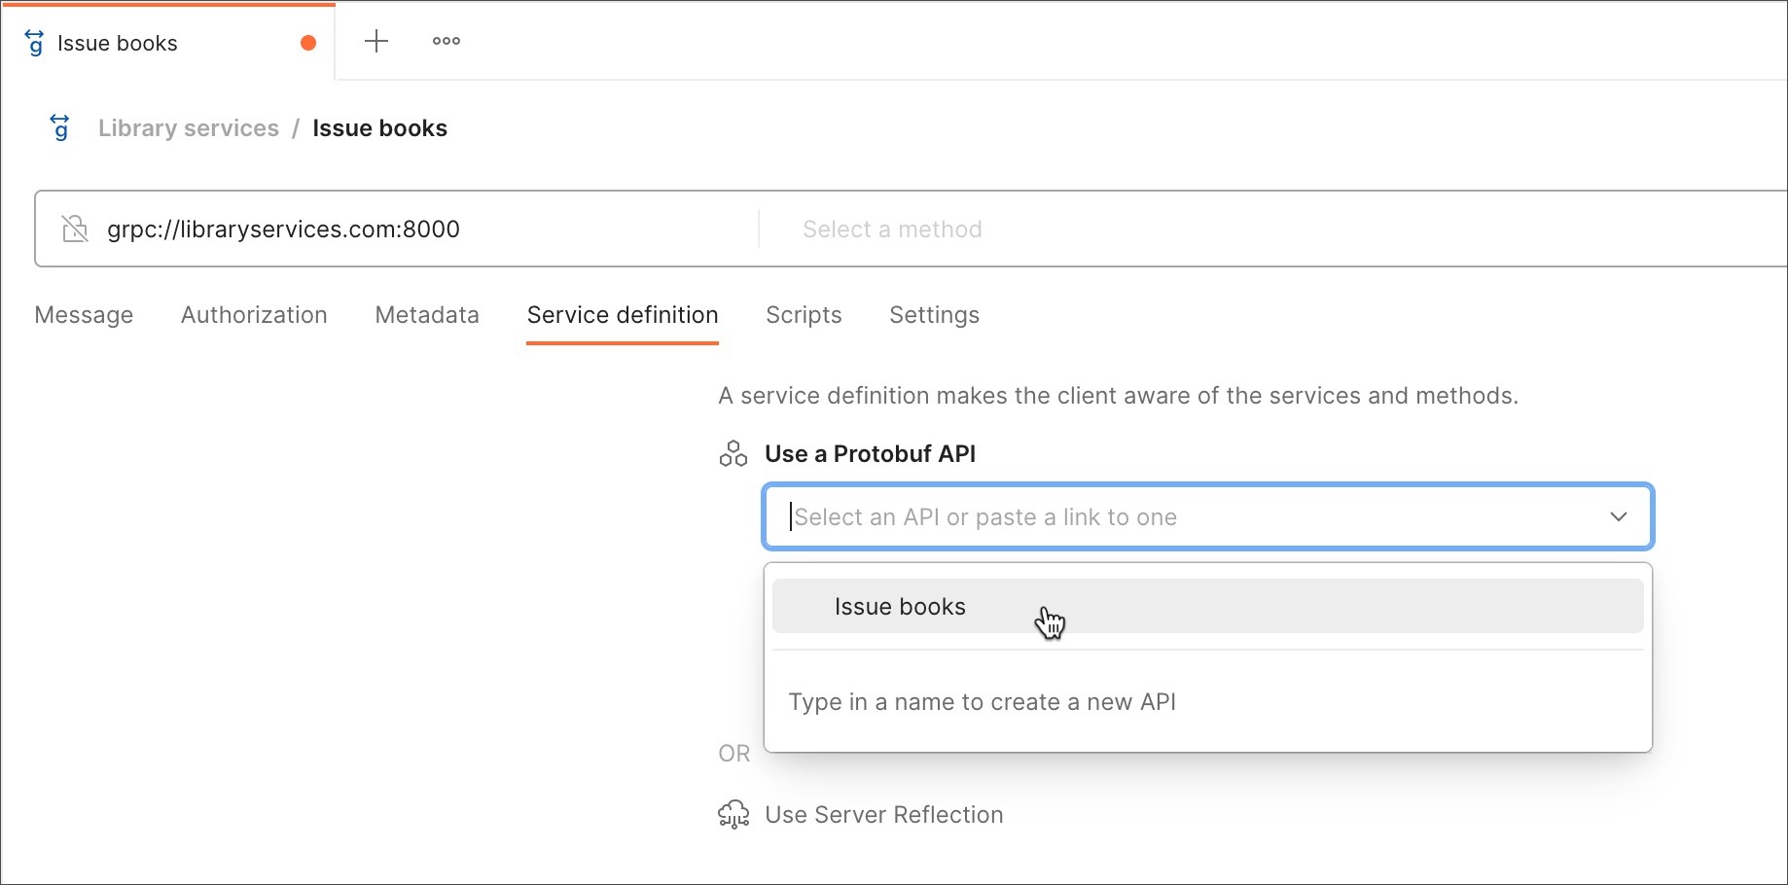Choose Issue books from the API list

coord(900,607)
